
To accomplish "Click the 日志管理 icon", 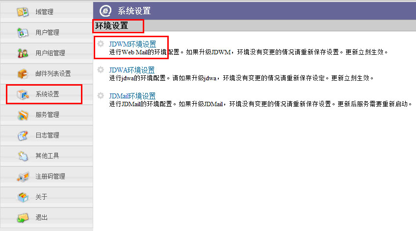I will click(x=23, y=135).
